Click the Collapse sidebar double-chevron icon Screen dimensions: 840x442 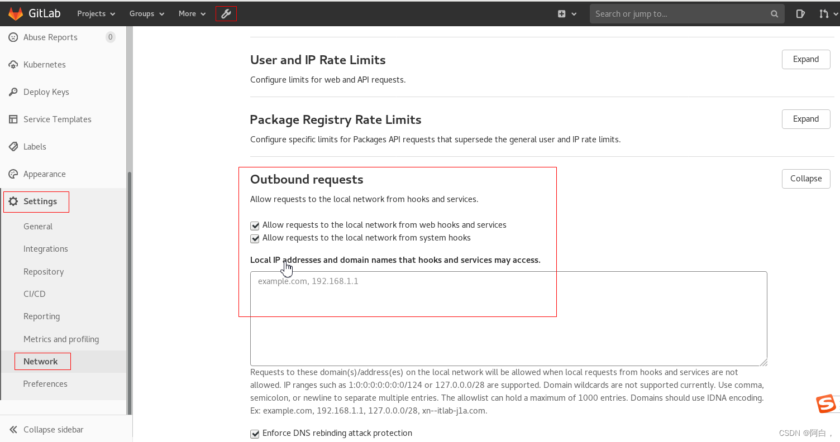(x=13, y=430)
